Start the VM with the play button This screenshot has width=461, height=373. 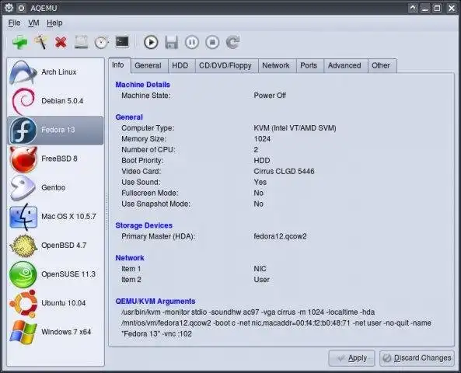(x=151, y=42)
